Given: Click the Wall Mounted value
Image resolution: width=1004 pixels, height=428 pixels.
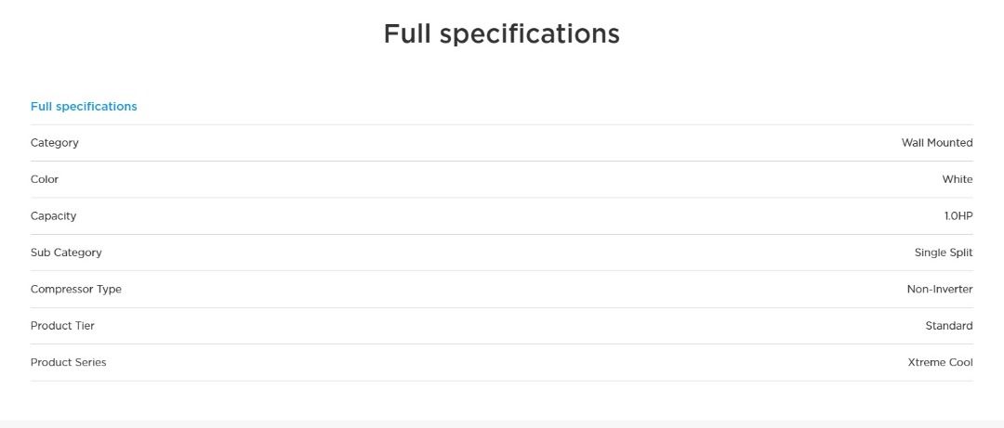Looking at the screenshot, I should point(936,143).
